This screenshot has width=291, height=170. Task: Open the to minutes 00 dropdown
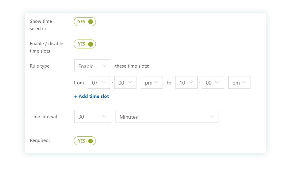(x=213, y=83)
